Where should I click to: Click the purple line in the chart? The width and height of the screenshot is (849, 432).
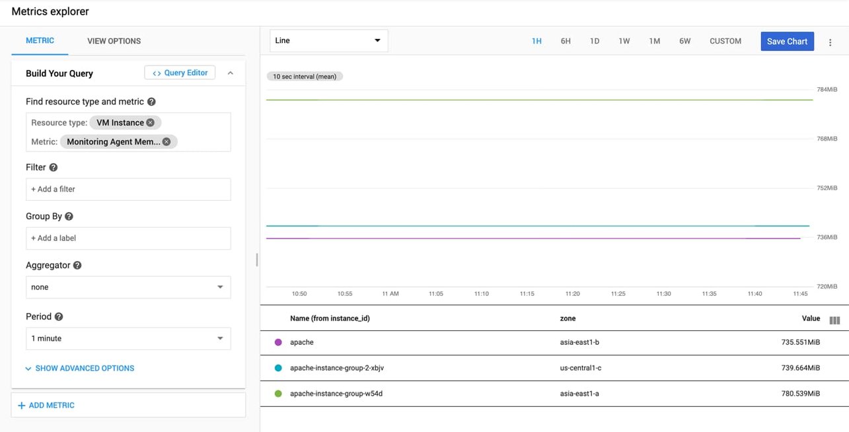(x=534, y=238)
